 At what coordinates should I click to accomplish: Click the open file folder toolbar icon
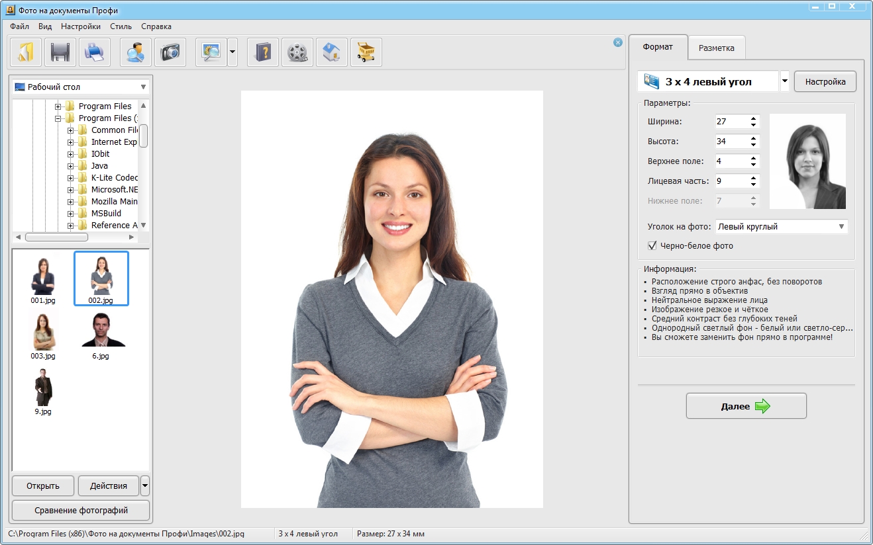point(26,52)
